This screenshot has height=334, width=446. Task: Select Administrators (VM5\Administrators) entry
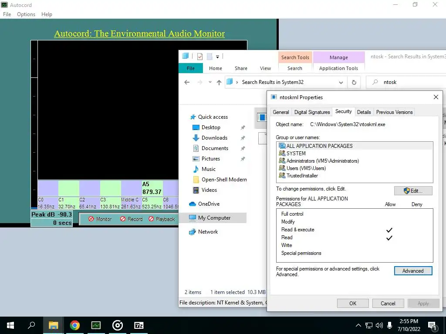(355, 161)
